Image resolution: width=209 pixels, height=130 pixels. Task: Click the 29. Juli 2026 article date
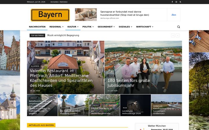[x=35, y=91]
